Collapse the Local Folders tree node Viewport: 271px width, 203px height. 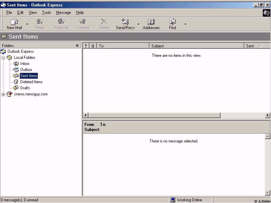tap(3, 58)
